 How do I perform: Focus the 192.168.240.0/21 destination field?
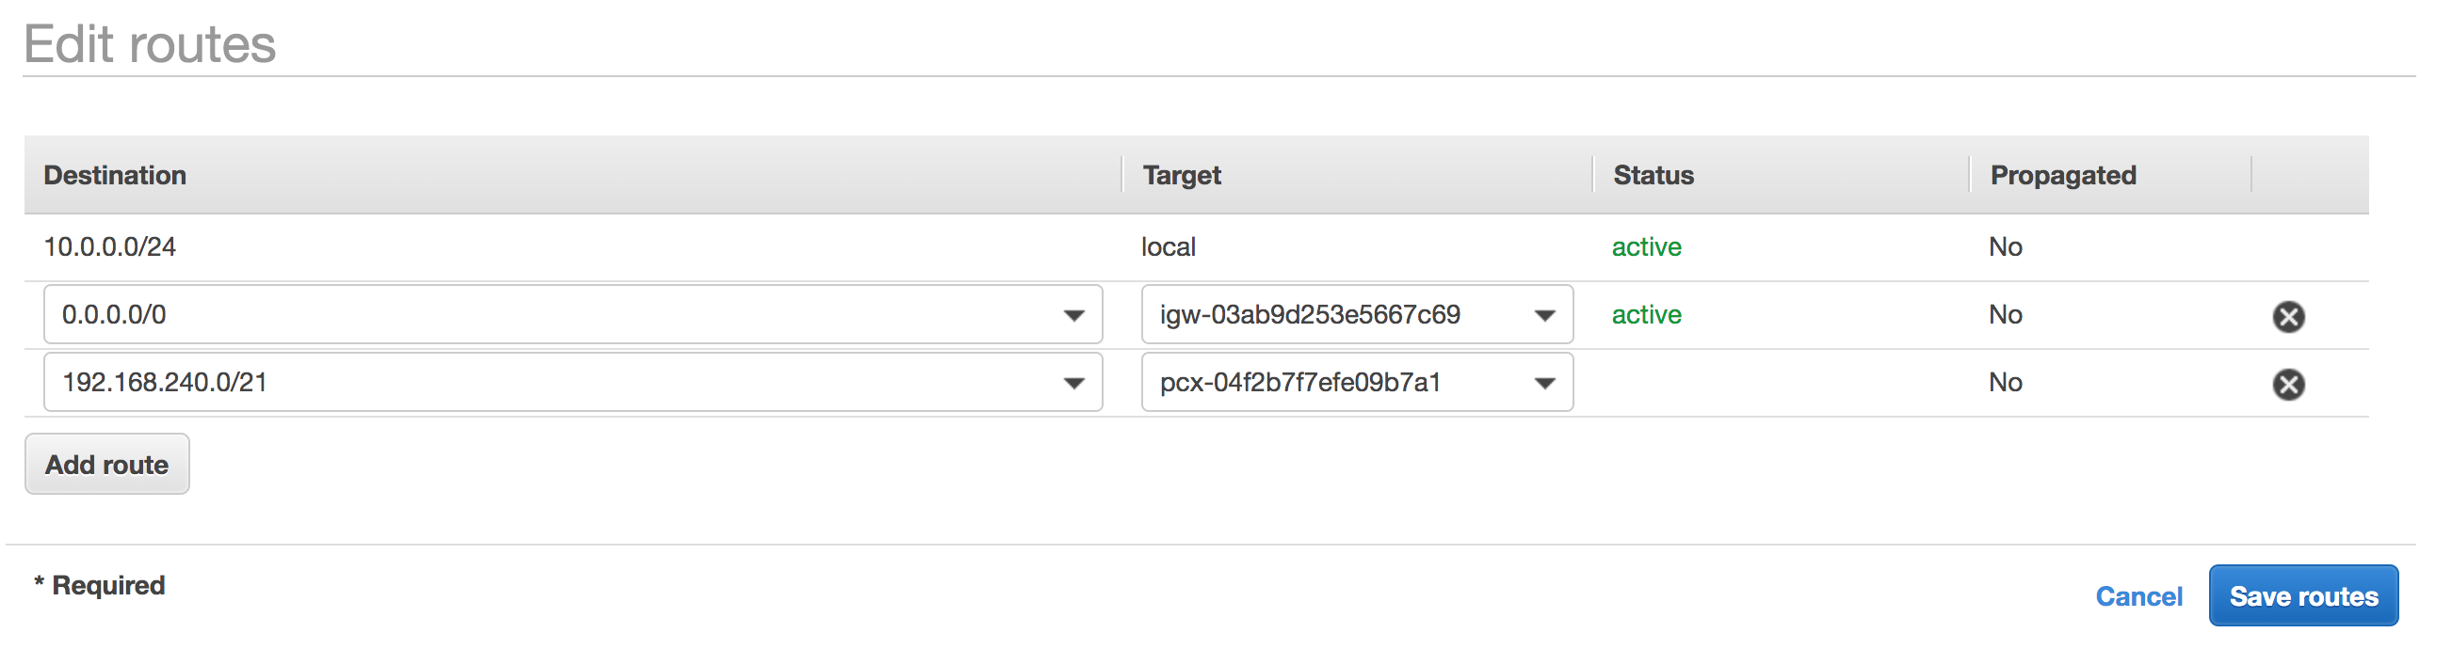pos(573,382)
